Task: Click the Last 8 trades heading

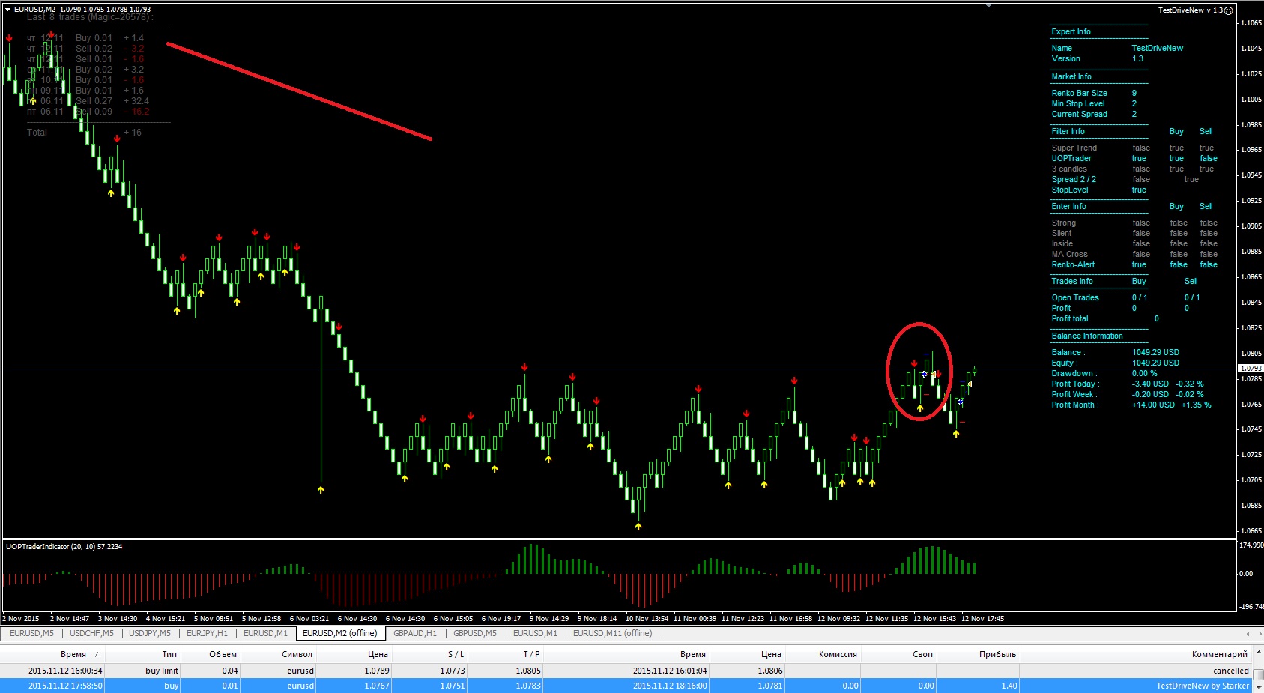Action: 90,17
